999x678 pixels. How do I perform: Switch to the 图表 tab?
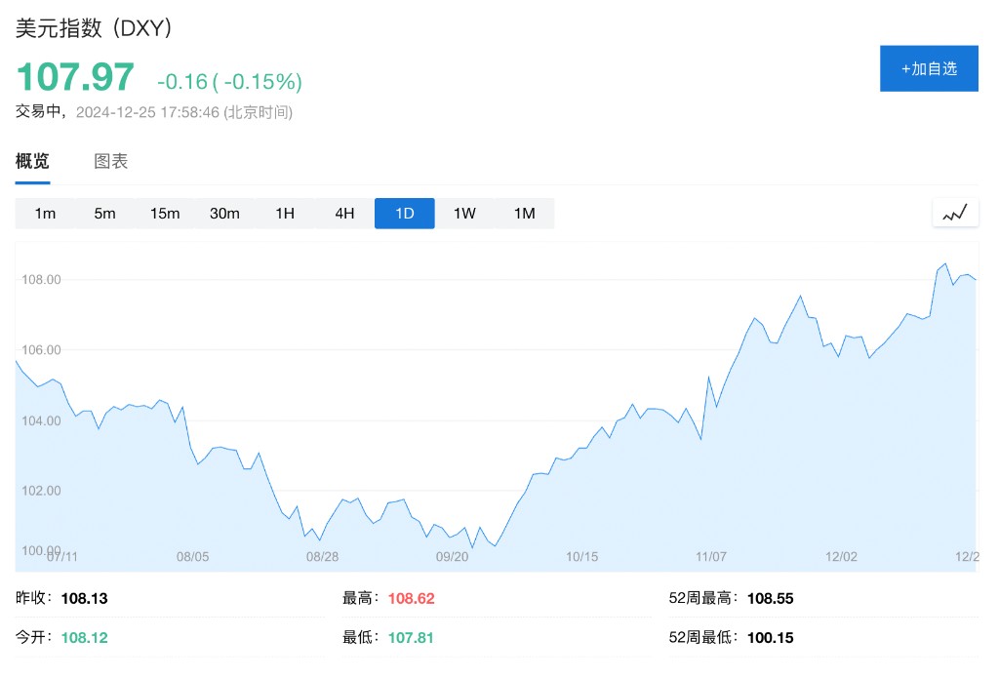[111, 161]
